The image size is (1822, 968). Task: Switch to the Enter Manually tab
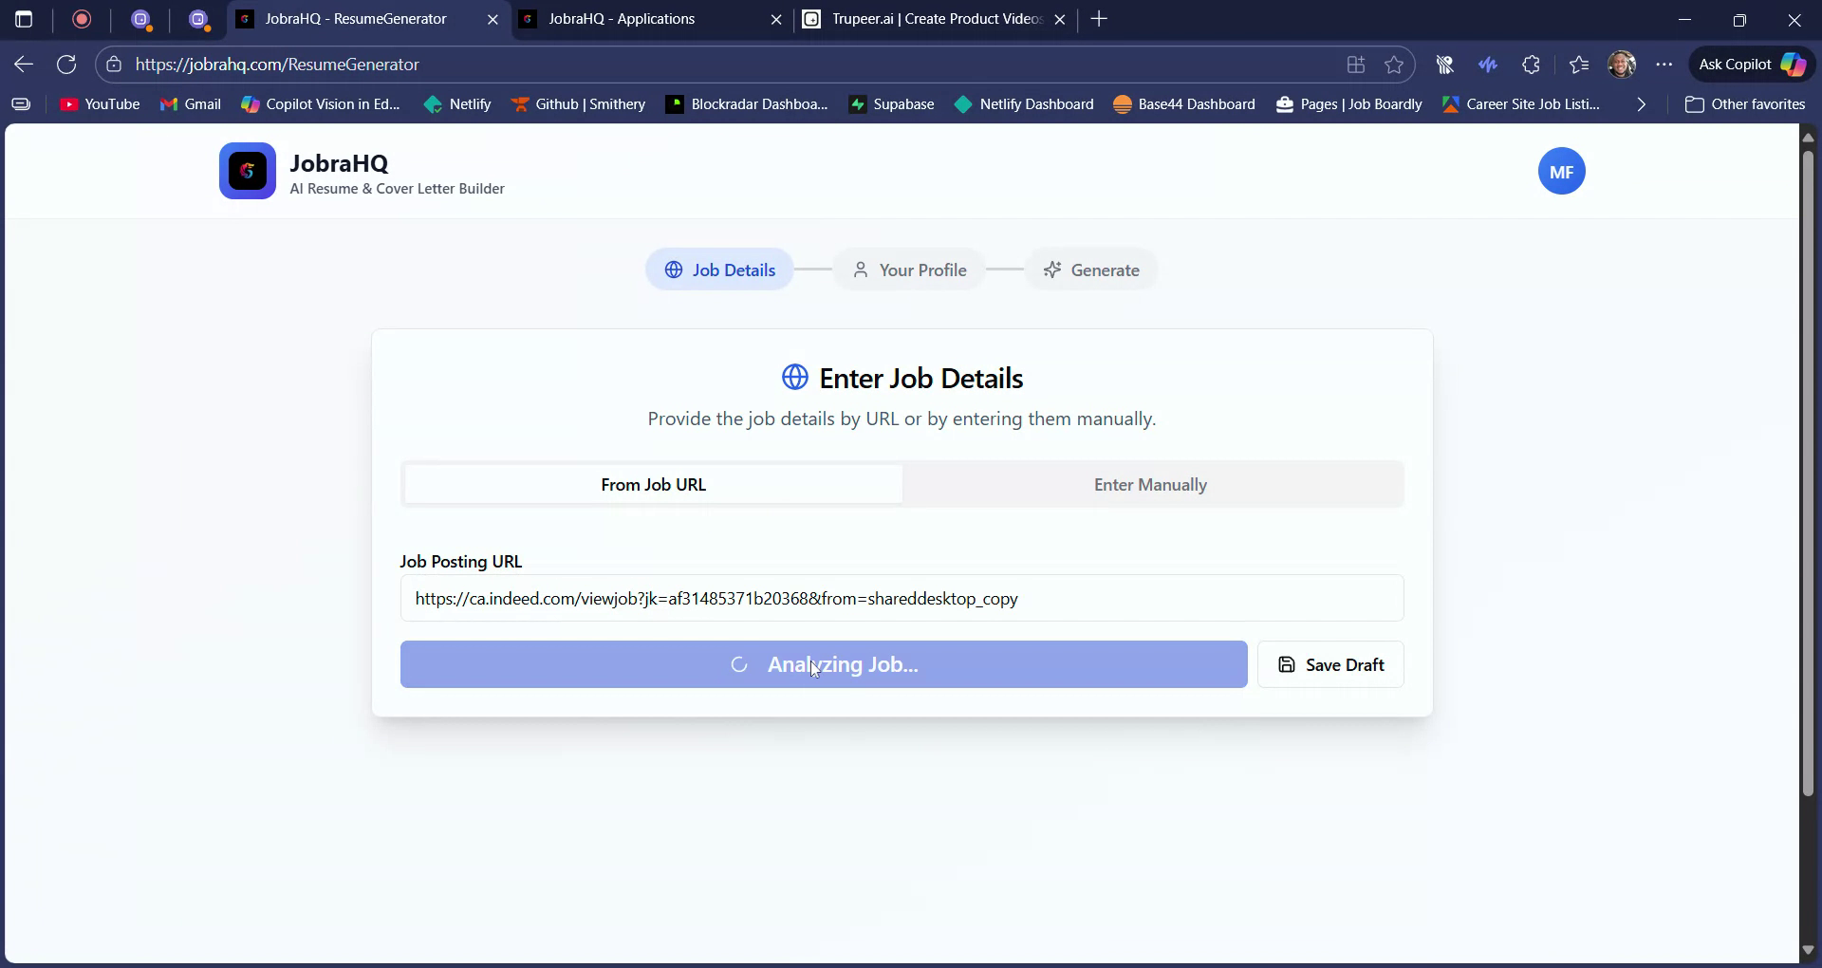click(x=1149, y=484)
